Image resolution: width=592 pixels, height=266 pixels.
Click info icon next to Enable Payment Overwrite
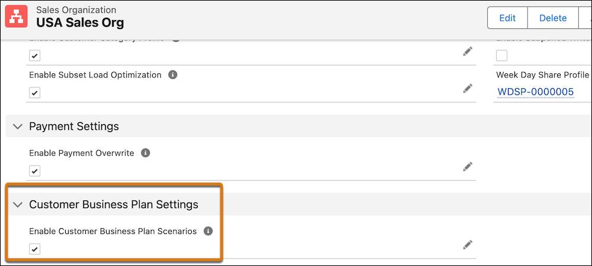[146, 153]
